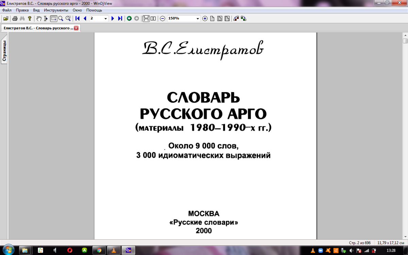The image size is (408, 255).
Task: Click the Open file icon
Action: click(x=6, y=18)
